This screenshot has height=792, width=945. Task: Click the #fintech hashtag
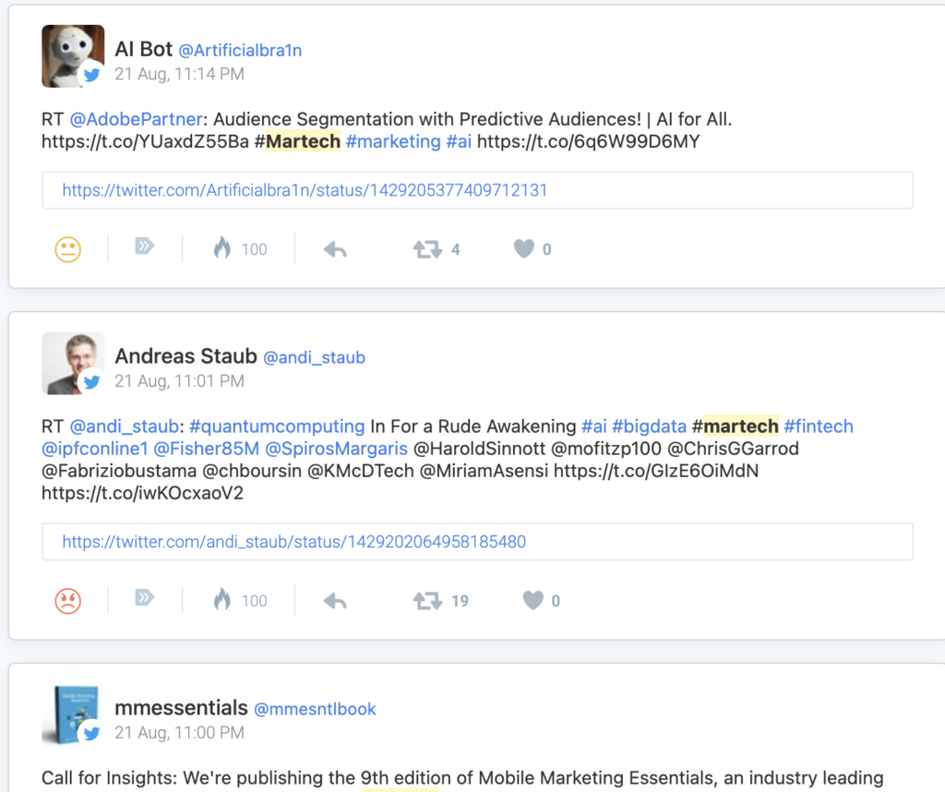coord(819,426)
